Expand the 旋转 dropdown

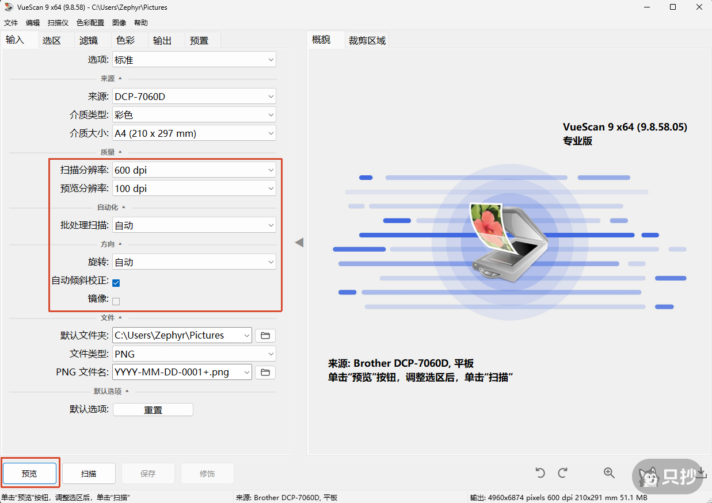coord(194,262)
